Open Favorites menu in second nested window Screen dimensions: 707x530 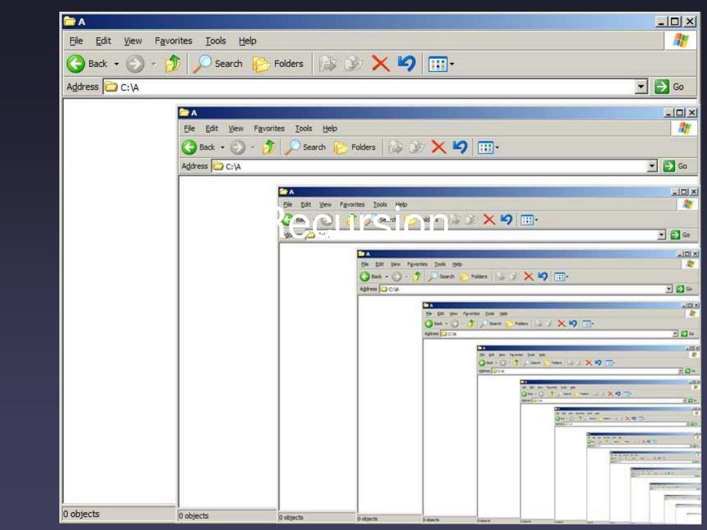[x=269, y=128]
